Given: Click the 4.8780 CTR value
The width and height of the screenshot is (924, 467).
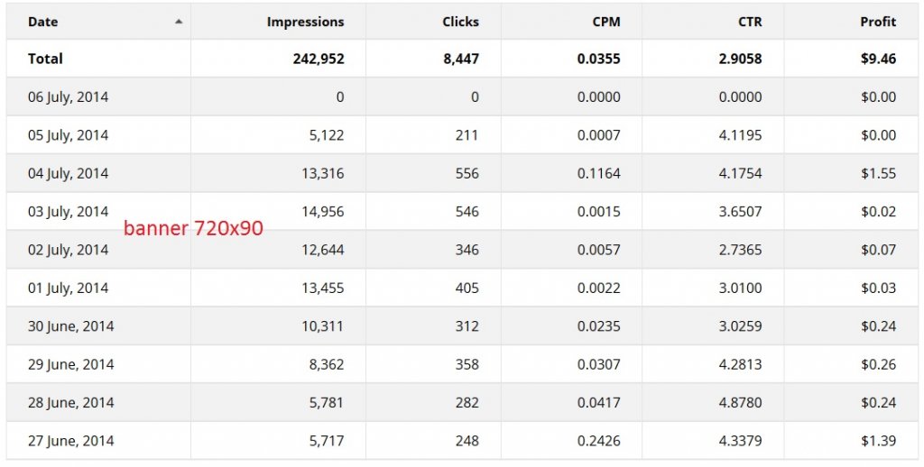Looking at the screenshot, I should (x=740, y=403).
